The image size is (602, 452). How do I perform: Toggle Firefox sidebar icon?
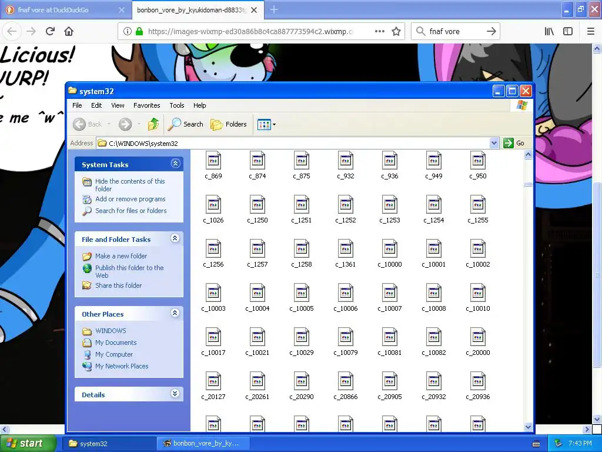[x=568, y=32]
